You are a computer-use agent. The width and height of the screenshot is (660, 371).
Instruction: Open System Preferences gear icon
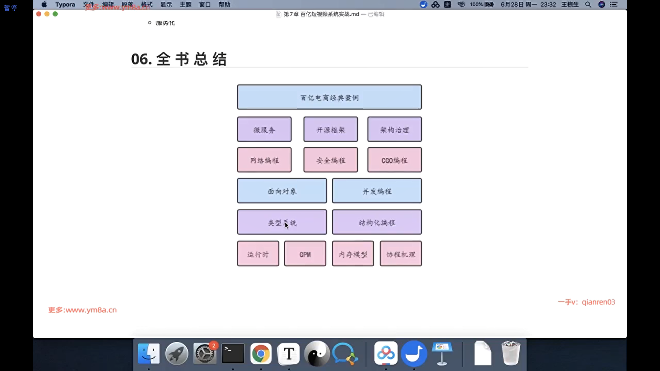[x=205, y=354]
